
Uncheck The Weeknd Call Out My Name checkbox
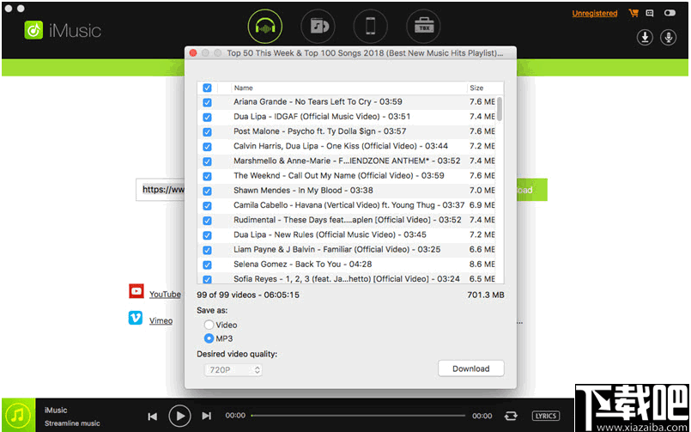(207, 176)
